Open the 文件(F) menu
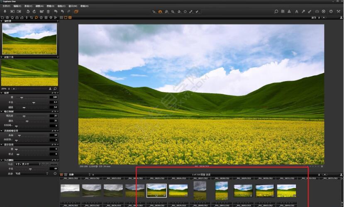Screen dimensions: 344x207 click(x=6, y=6)
